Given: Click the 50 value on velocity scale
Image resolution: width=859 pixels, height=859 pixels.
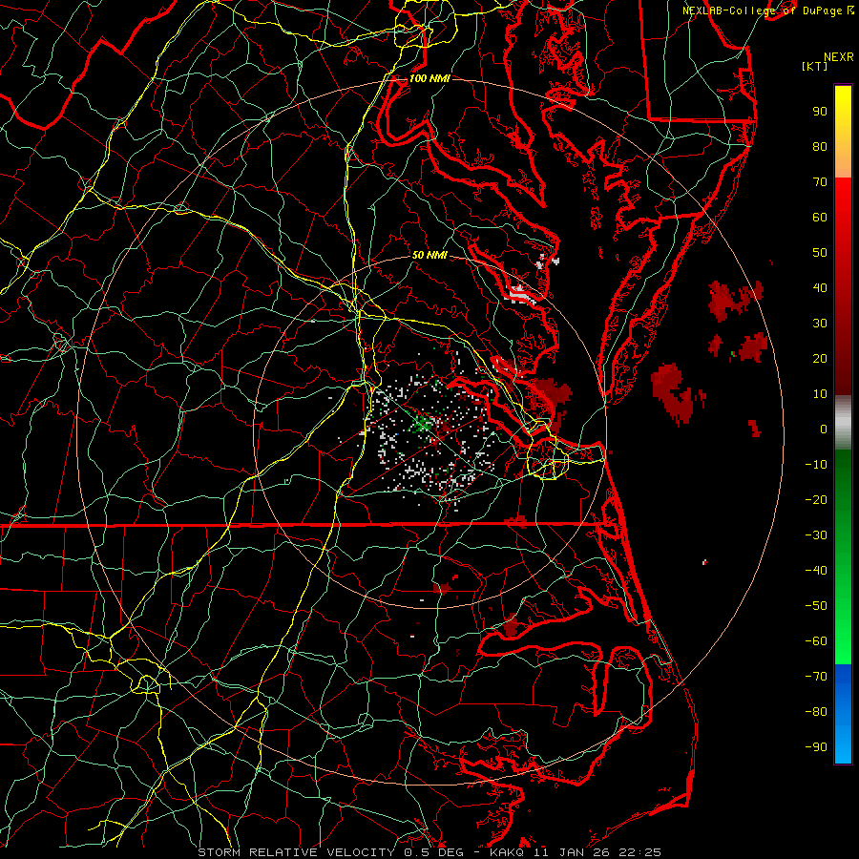Looking at the screenshot, I should 820,253.
